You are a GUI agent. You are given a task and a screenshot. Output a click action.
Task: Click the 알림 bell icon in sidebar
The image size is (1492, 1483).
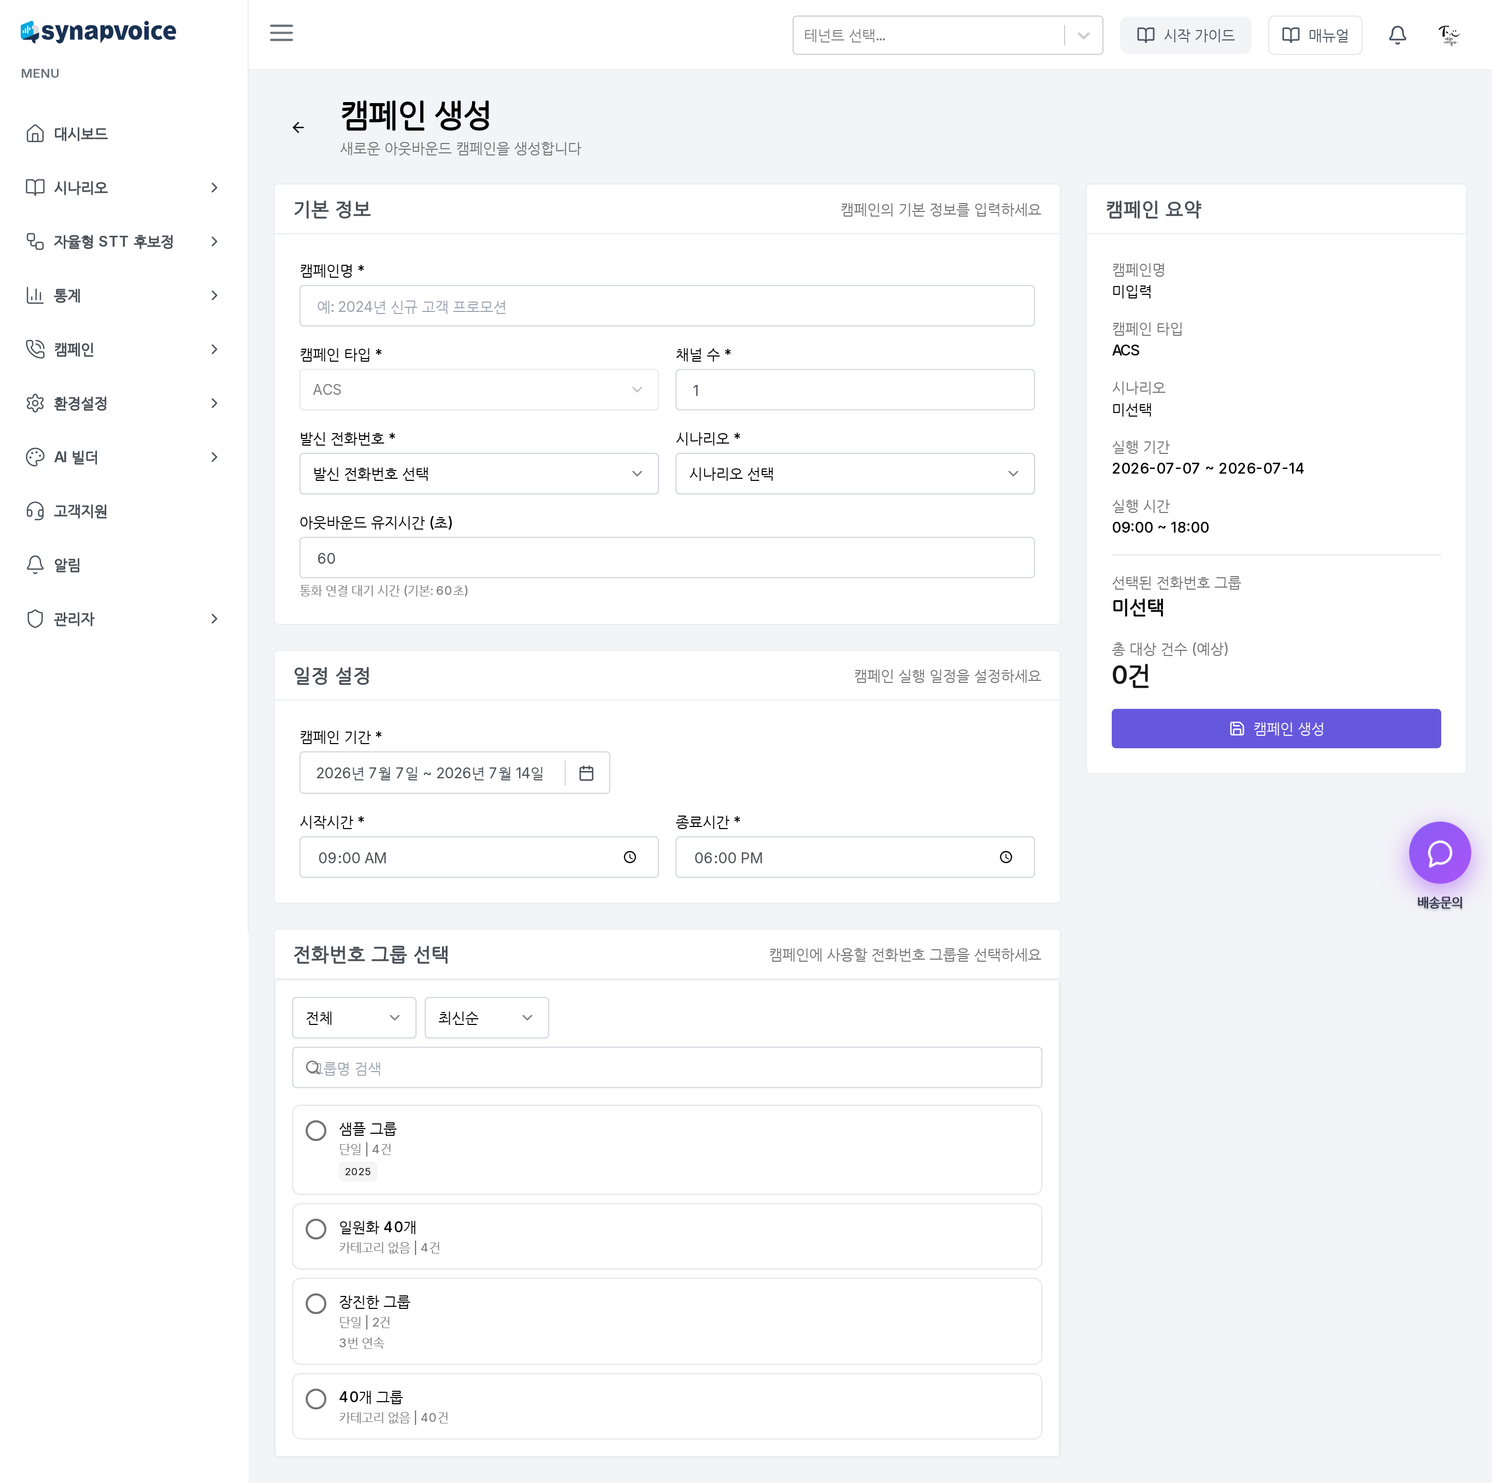point(35,565)
